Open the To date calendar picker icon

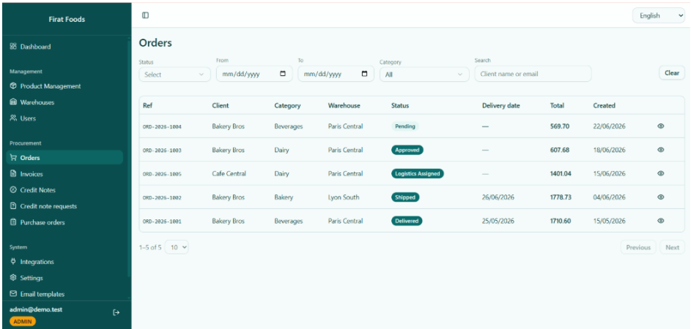tap(364, 74)
